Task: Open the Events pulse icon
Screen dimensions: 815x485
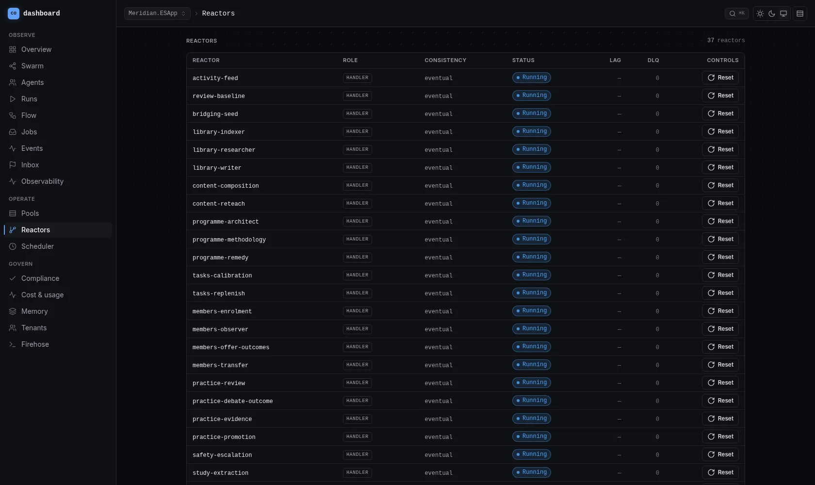Action: 13,148
